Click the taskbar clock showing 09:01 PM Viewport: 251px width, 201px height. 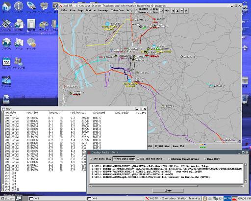(x=244, y=199)
